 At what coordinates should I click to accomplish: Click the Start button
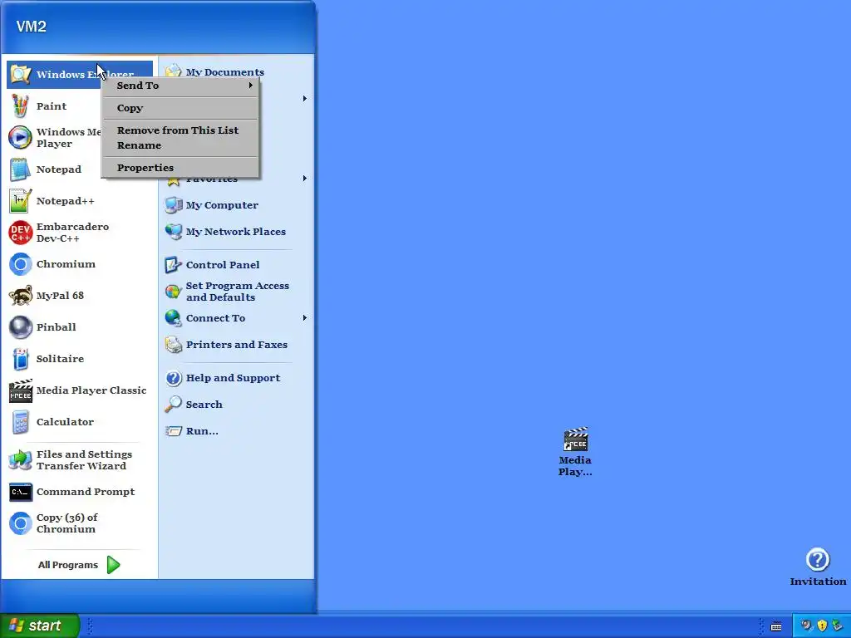[x=40, y=626]
